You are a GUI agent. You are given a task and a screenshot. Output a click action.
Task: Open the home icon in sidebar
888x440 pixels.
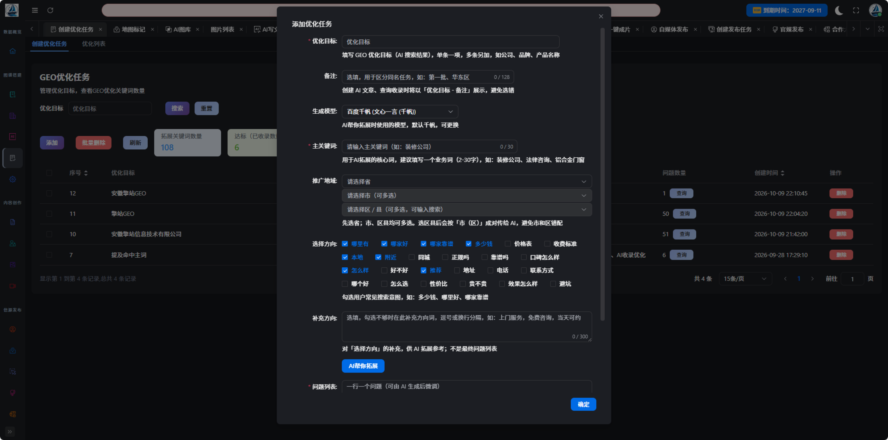13,51
